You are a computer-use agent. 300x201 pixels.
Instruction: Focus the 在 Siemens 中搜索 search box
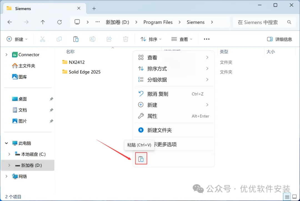(x=265, y=22)
